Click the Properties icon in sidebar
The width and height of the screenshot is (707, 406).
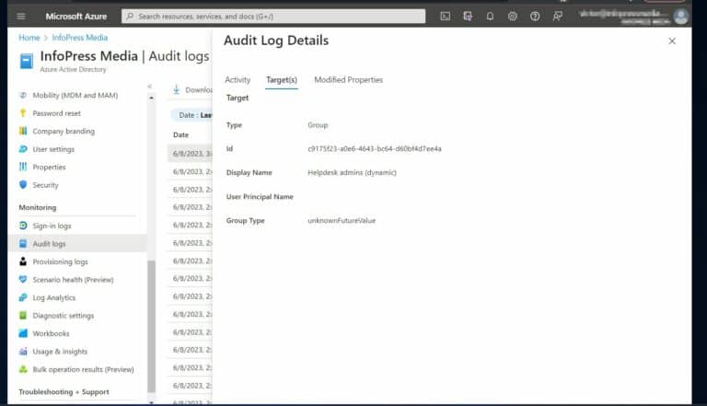[23, 167]
